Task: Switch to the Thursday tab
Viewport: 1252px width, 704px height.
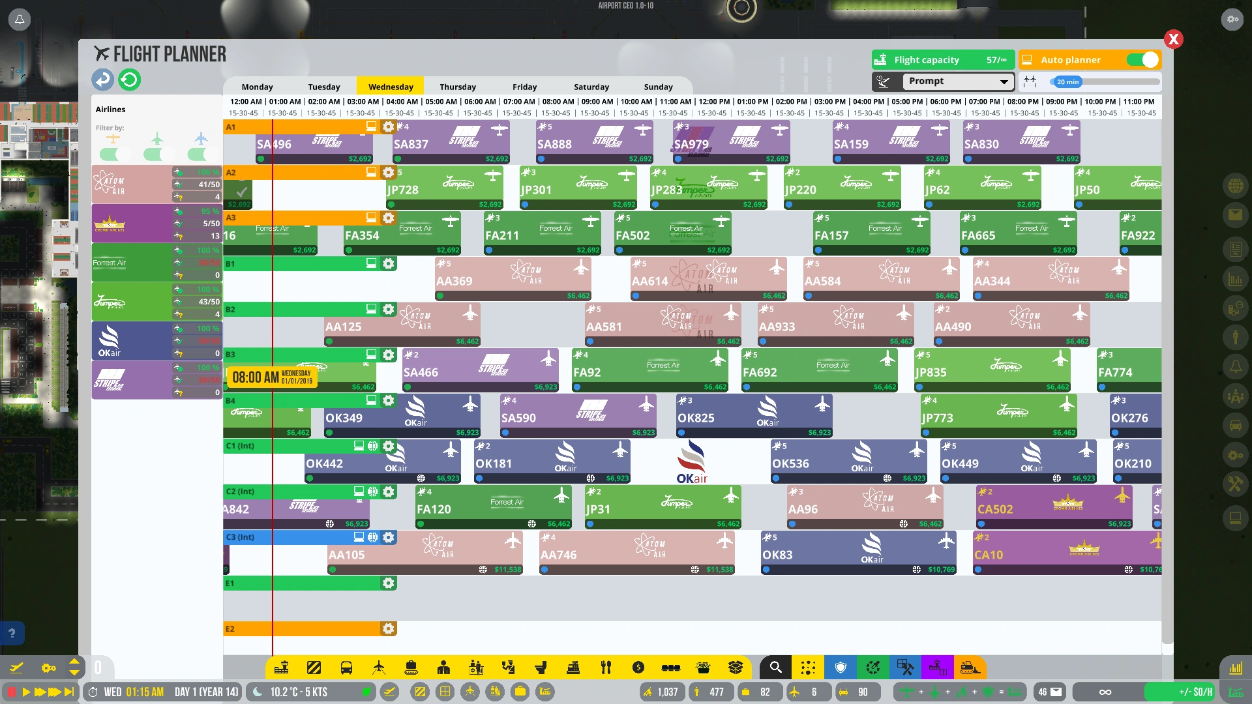Action: [x=458, y=87]
